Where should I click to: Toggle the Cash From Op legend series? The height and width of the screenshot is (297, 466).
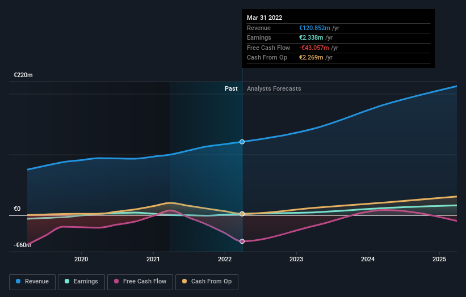pyautogui.click(x=207, y=282)
